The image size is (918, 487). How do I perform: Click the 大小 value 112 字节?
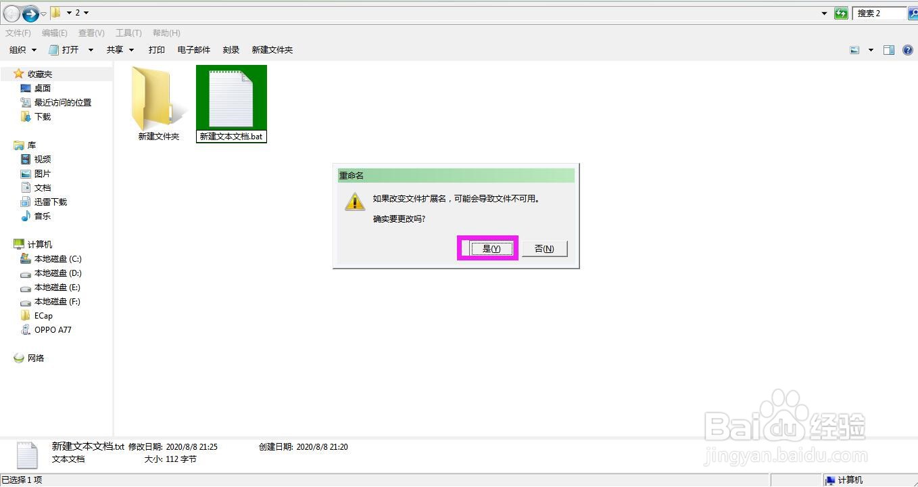[180, 459]
